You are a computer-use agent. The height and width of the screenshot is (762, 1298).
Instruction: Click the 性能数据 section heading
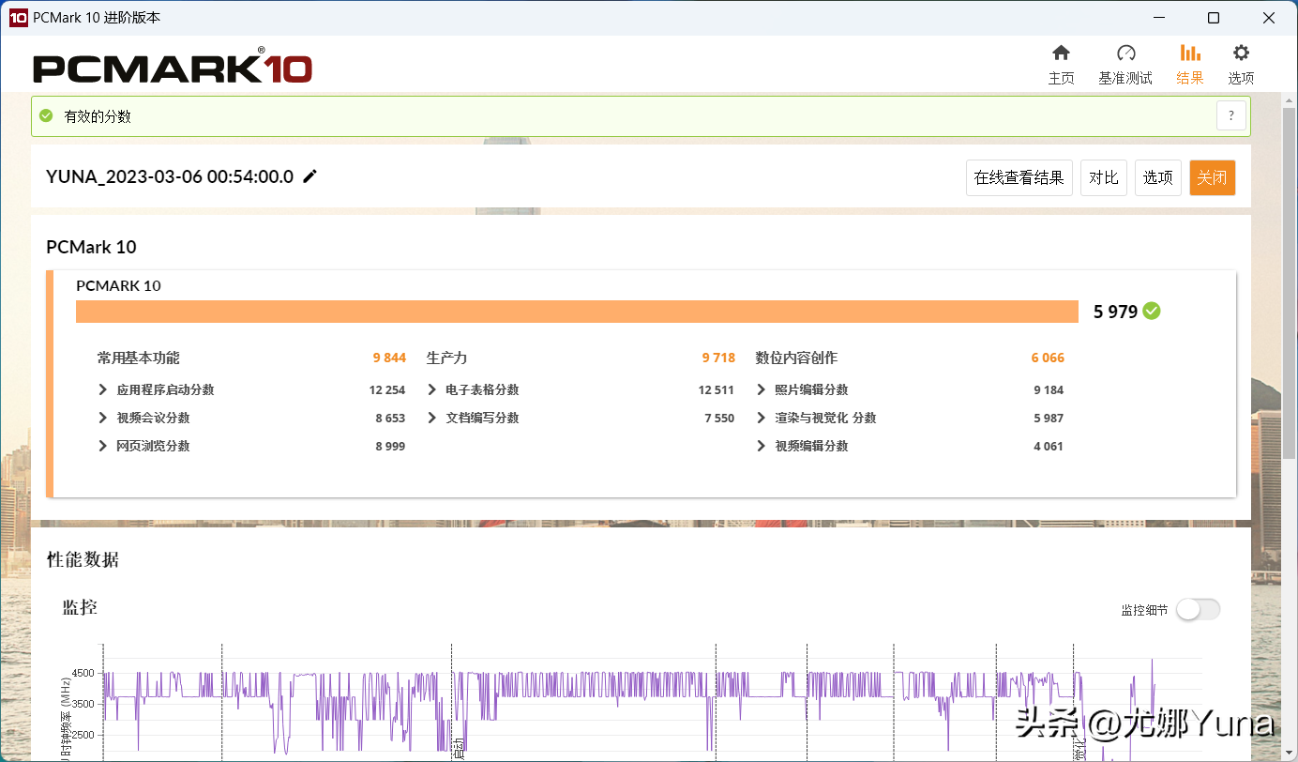[x=83, y=560]
